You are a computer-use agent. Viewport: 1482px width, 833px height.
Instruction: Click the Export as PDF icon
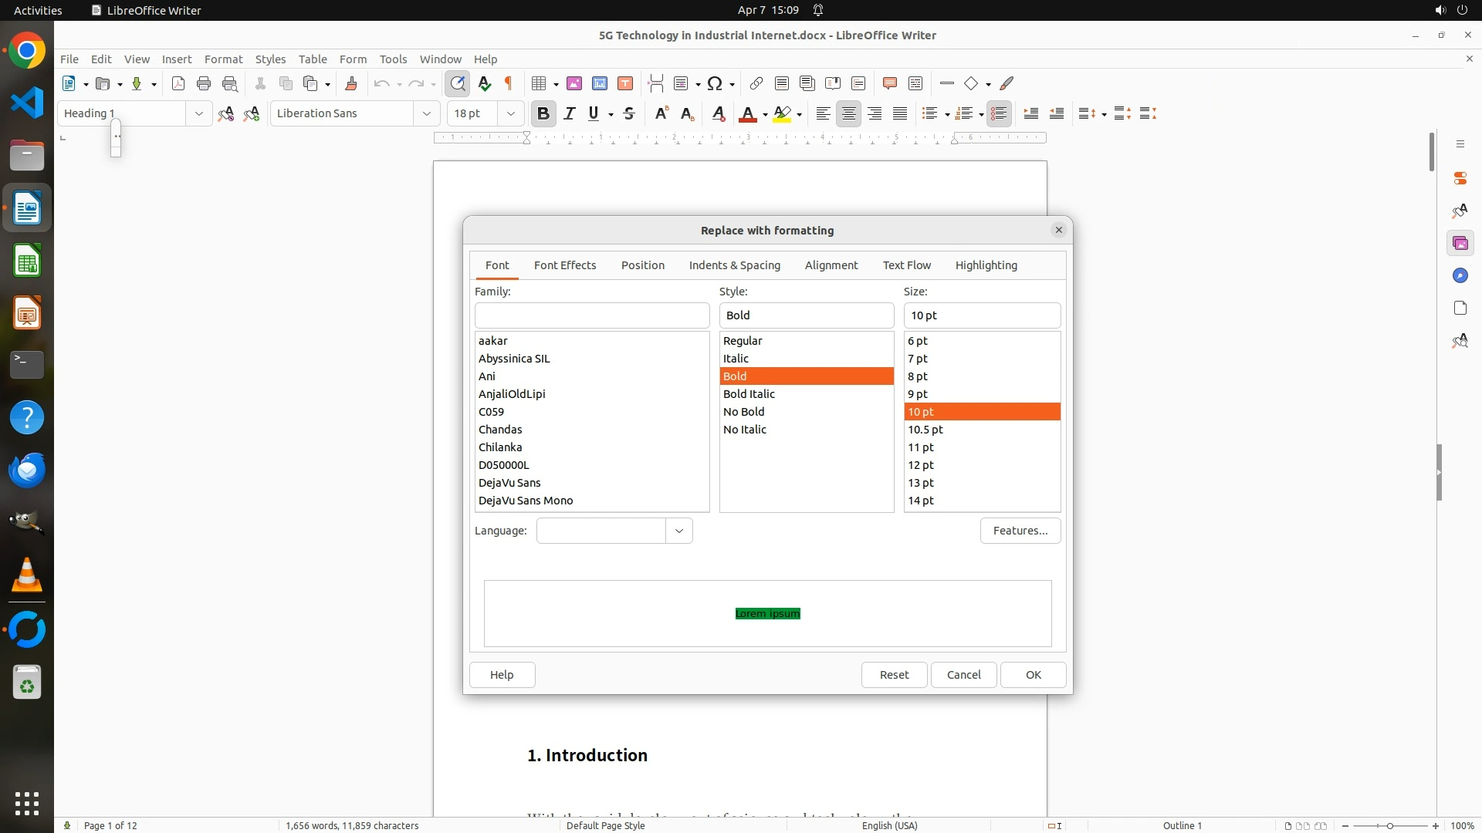click(x=178, y=83)
